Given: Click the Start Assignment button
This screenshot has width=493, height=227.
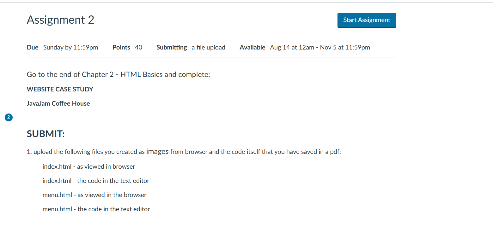Looking at the screenshot, I should coord(367,20).
